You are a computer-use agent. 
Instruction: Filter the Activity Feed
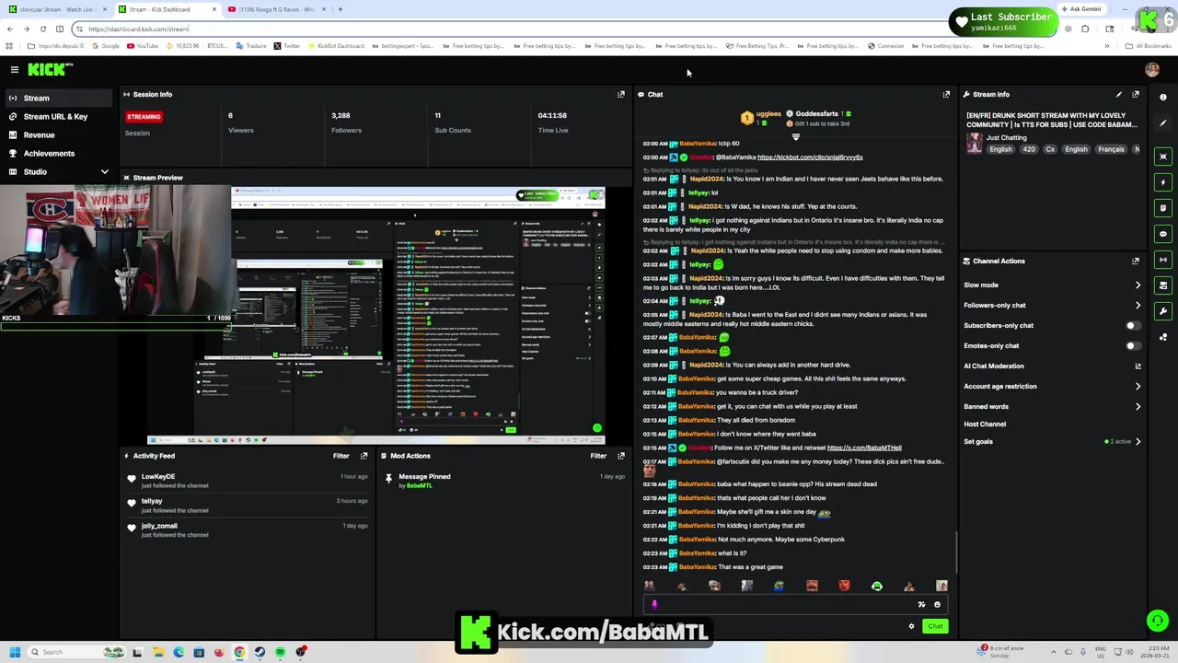pyautogui.click(x=341, y=456)
